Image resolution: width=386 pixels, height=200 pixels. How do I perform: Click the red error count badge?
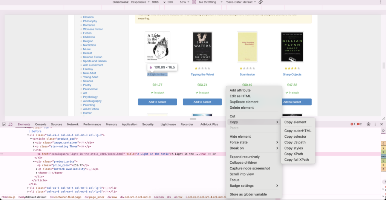[353, 125]
